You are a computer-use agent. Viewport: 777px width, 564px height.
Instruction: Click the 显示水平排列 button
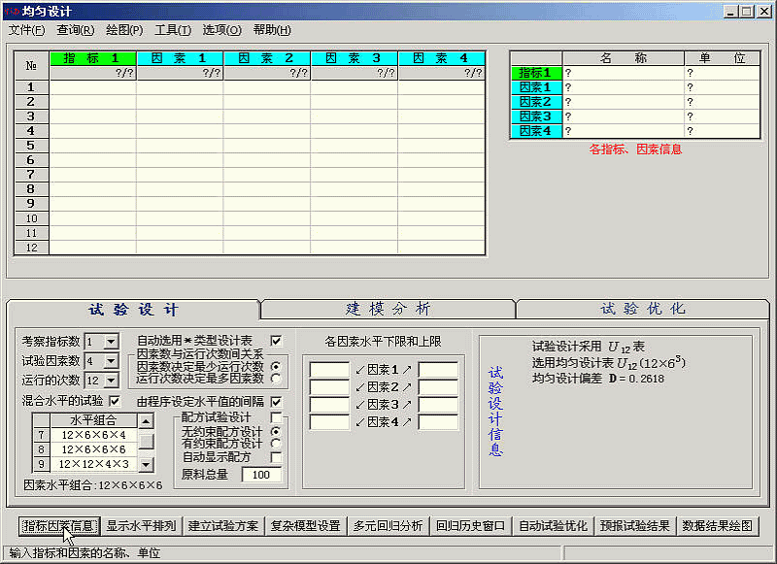pos(142,526)
